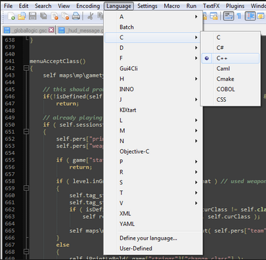Expand the F languages submenu
The height and width of the screenshot is (260, 266).
click(153, 58)
